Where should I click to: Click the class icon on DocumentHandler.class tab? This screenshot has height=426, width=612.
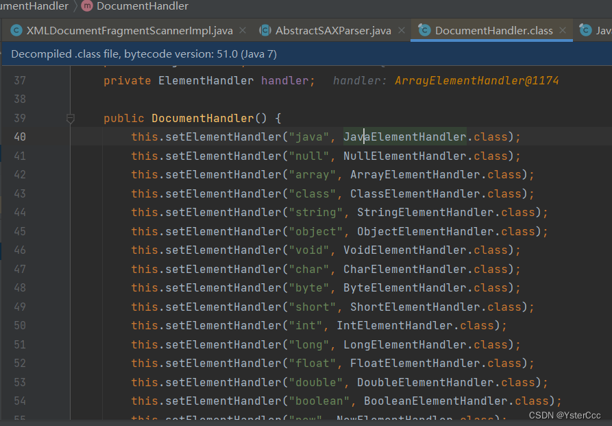click(x=424, y=29)
